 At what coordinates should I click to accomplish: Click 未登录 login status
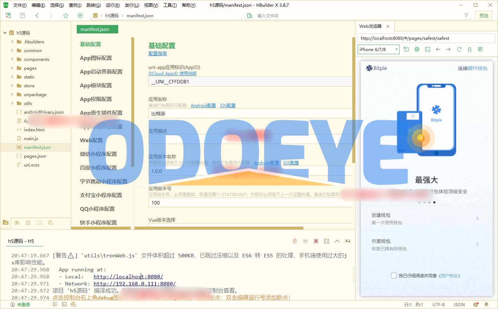[x=20, y=304]
